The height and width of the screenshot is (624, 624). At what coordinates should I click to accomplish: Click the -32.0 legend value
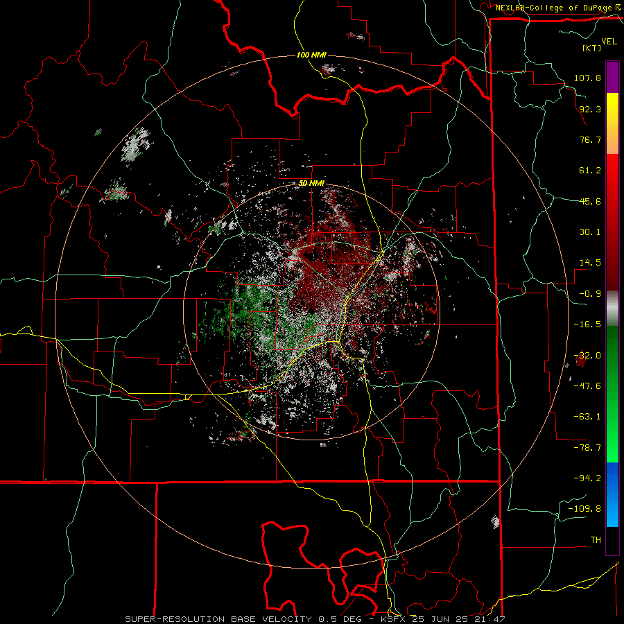[587, 356]
